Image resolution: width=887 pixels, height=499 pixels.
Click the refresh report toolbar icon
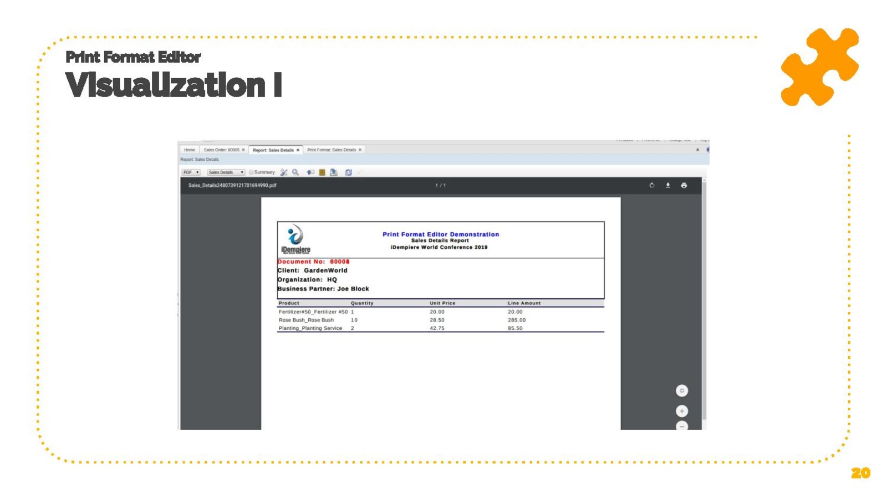tap(348, 172)
